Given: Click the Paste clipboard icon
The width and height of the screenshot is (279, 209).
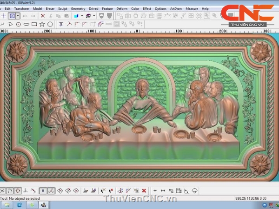Looking at the screenshot, I should [66, 16].
